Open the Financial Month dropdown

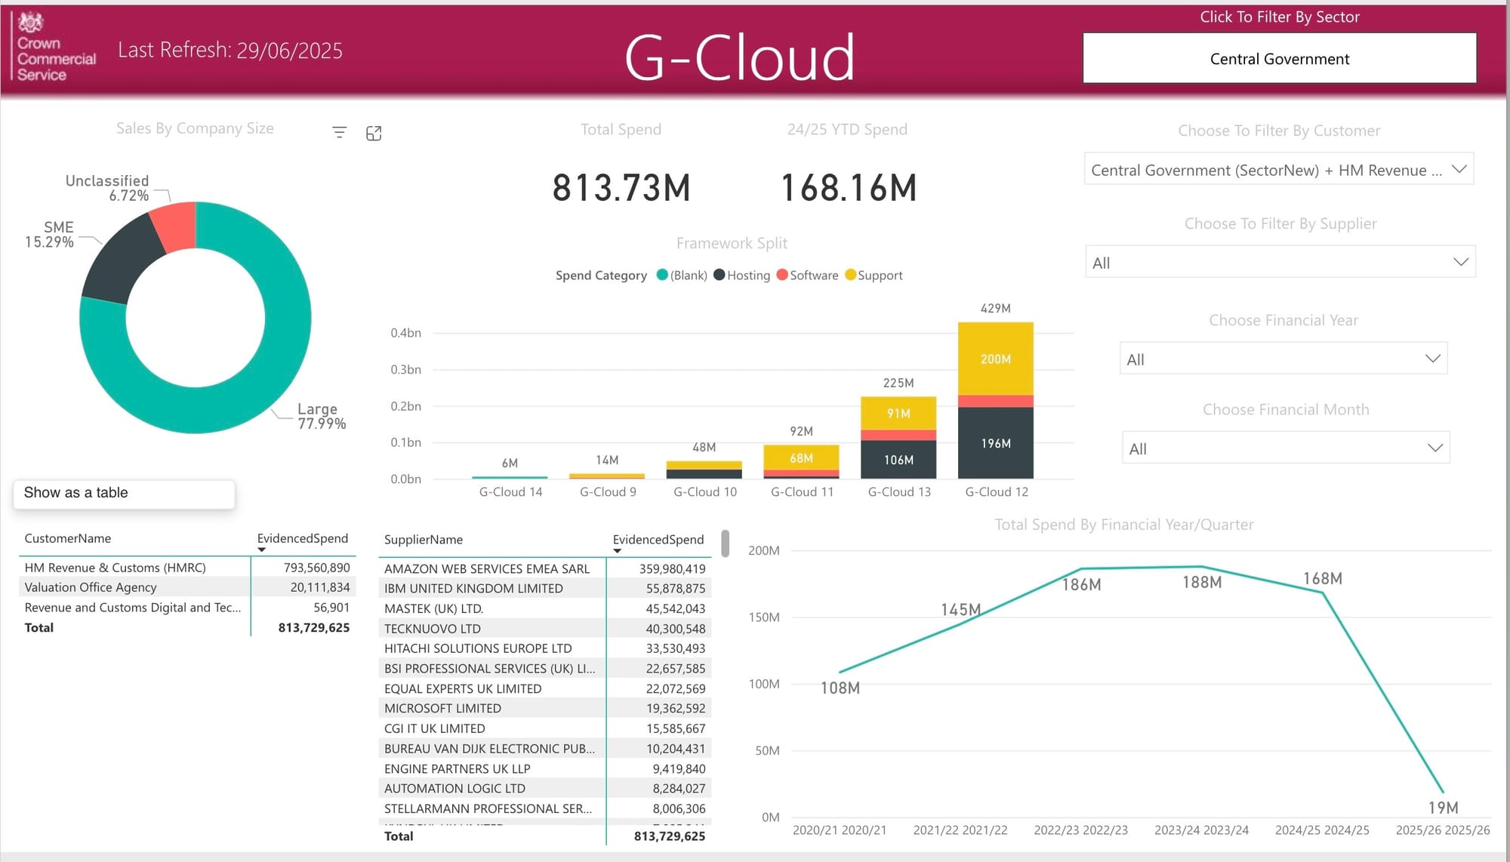pyautogui.click(x=1434, y=448)
